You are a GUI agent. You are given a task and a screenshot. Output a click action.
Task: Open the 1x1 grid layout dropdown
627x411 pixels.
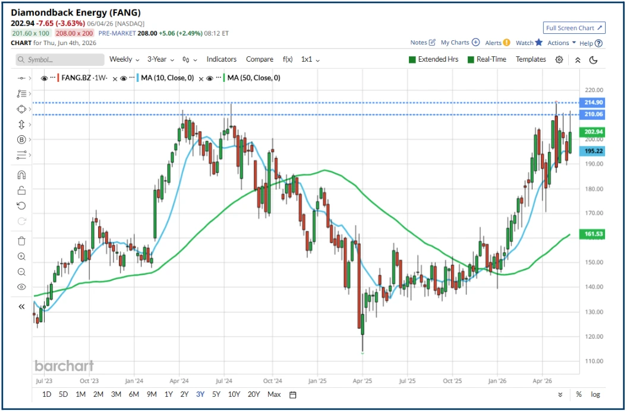310,59
